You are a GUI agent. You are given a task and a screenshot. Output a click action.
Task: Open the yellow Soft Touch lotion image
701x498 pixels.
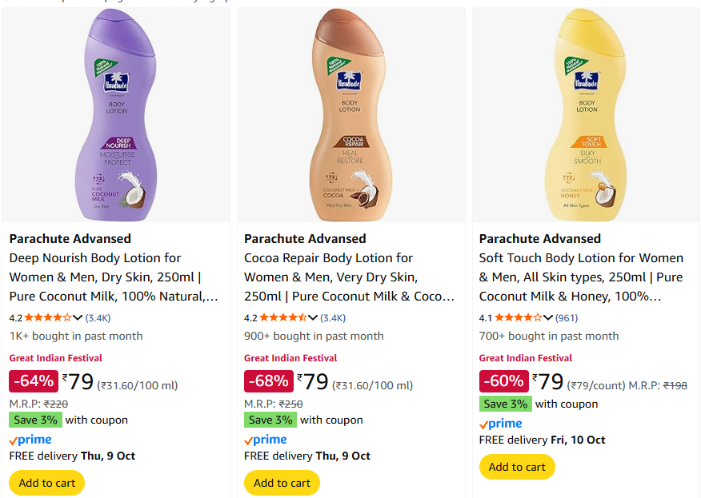pyautogui.click(x=586, y=115)
